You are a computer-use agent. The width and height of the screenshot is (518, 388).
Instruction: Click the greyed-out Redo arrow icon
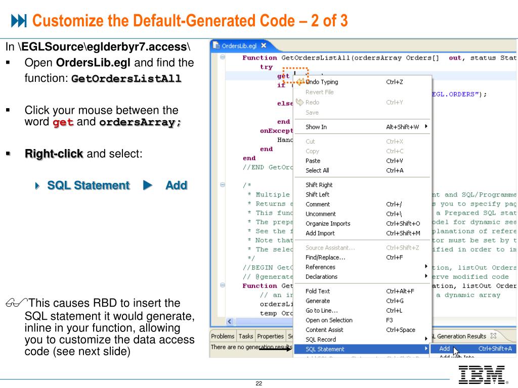299,102
